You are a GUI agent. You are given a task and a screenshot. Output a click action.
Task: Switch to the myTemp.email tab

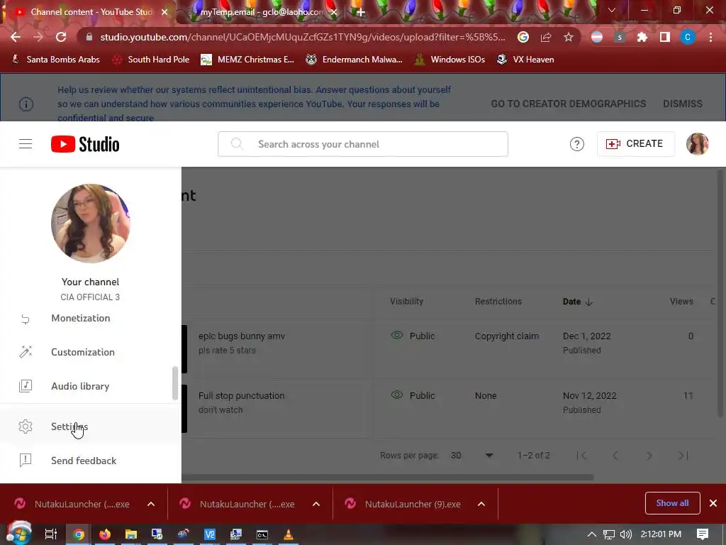(261, 12)
